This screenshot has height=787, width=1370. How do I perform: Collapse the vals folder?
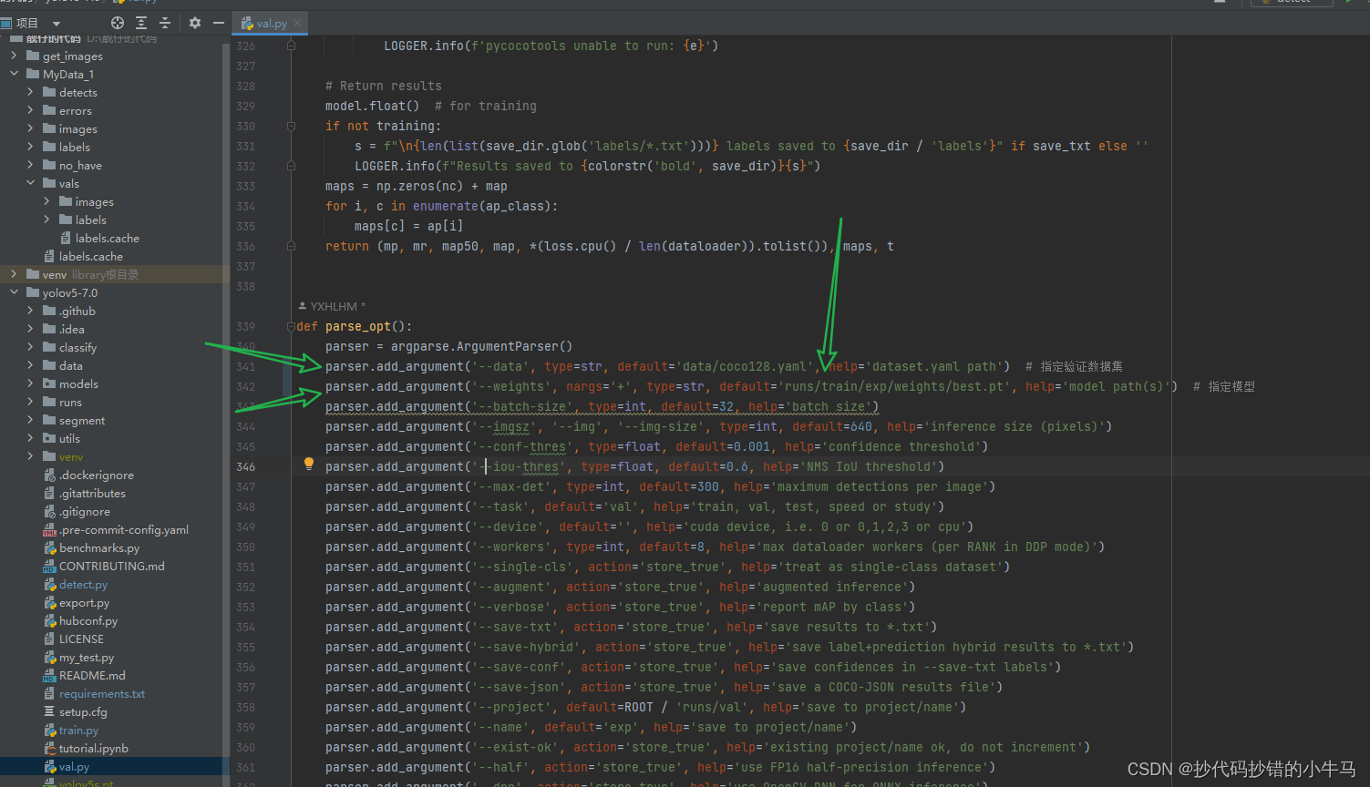coord(30,183)
